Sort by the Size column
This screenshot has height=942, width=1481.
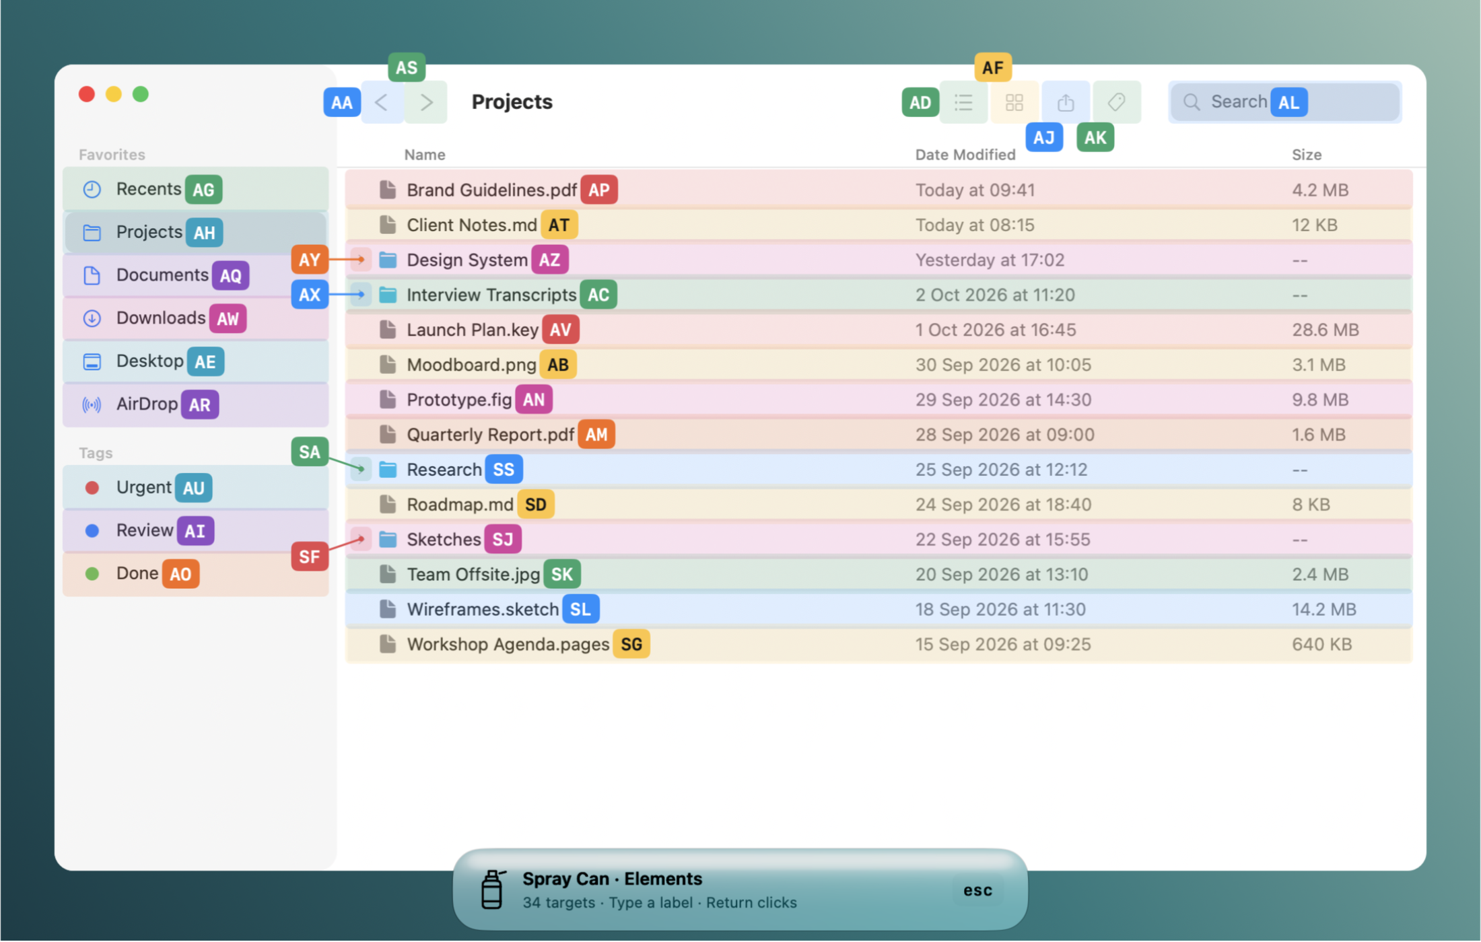click(1307, 155)
